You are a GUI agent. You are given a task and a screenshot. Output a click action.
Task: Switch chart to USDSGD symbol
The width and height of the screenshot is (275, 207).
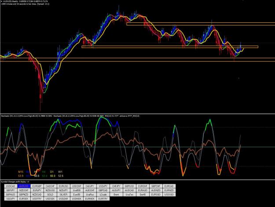[169, 194]
